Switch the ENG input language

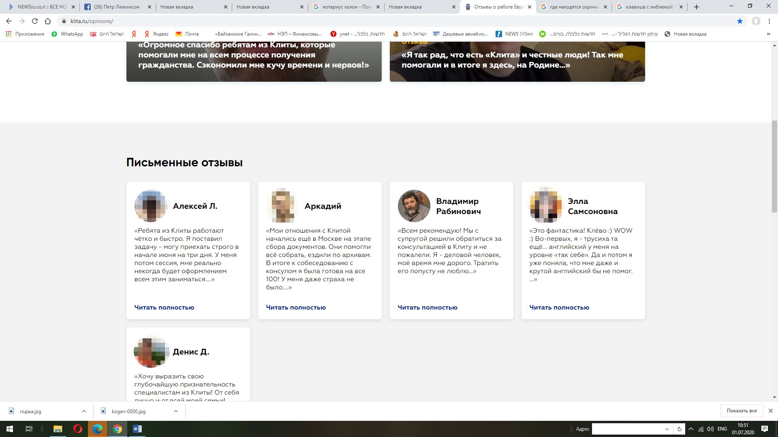point(722,429)
